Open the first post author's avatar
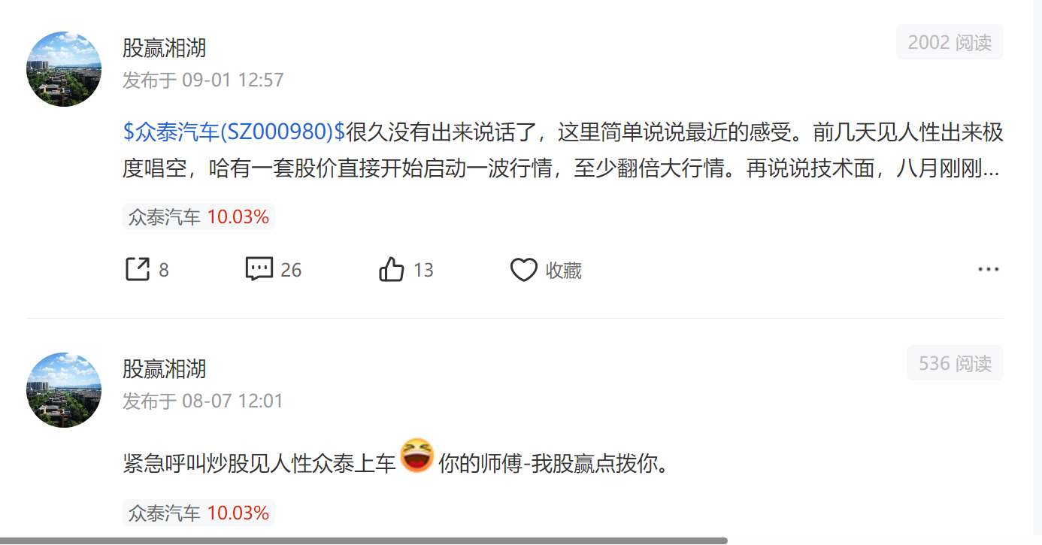The height and width of the screenshot is (545, 1042). pyautogui.click(x=64, y=69)
